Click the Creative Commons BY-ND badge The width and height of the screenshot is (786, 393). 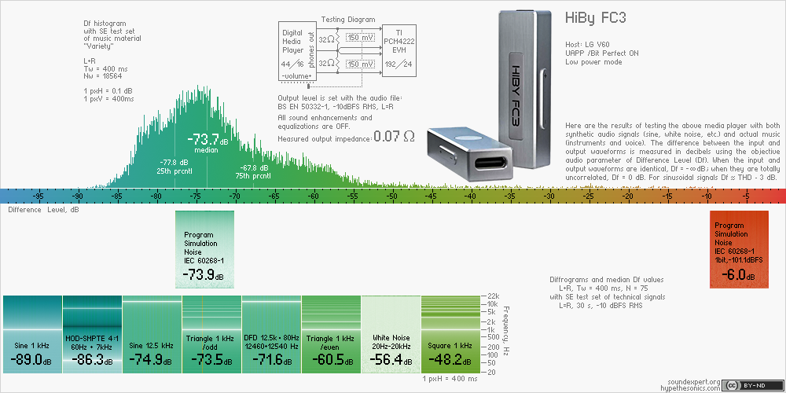pyautogui.click(x=752, y=385)
